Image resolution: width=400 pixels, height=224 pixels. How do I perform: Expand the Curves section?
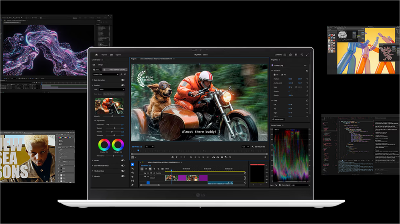(x=92, y=160)
